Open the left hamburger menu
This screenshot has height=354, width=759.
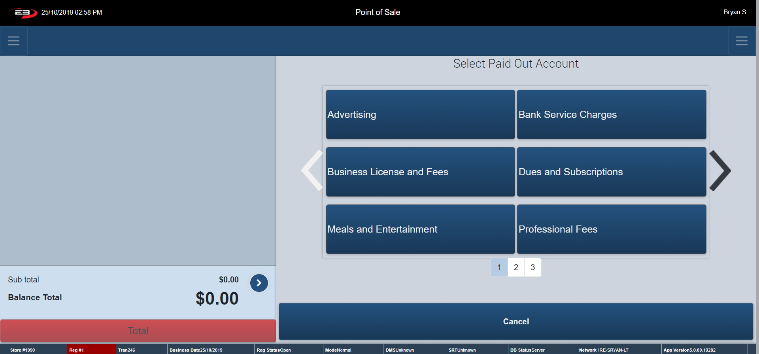13,41
